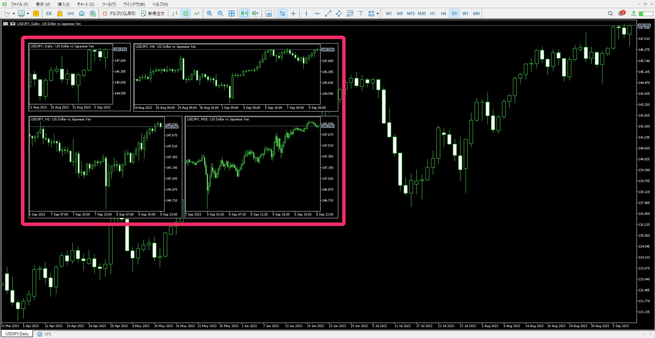The image size is (655, 338).
Task: Toggle auto scroll chart to end
Action: 244,14
